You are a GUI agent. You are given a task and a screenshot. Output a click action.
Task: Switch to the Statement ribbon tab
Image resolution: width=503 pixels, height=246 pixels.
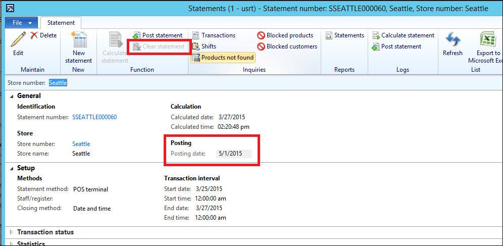[x=61, y=23]
